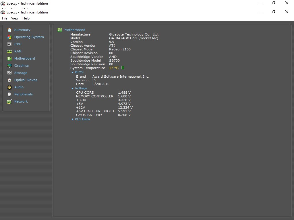Click the RAM memory stick icon

coord(9,51)
